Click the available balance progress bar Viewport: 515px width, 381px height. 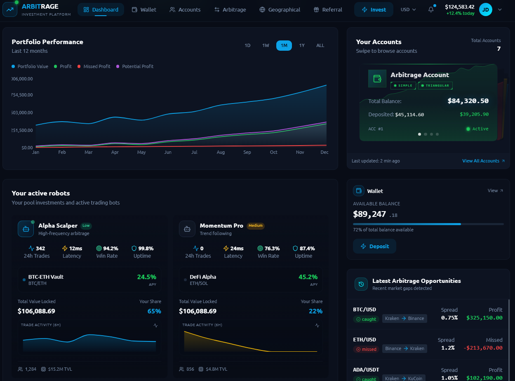coord(428,224)
